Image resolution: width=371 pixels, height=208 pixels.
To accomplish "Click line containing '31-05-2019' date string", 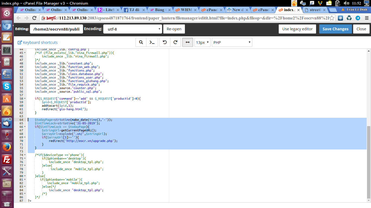I will 67,123.
